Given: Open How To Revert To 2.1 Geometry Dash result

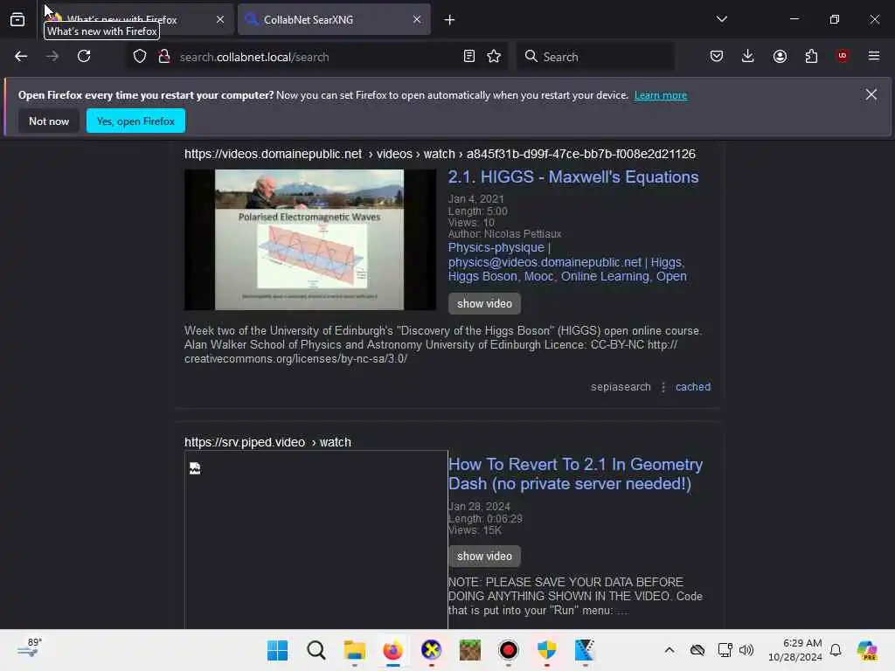Looking at the screenshot, I should [x=575, y=474].
